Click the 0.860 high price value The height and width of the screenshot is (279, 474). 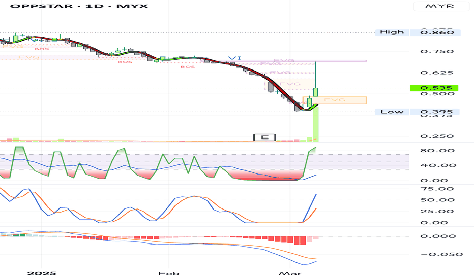tap(437, 32)
